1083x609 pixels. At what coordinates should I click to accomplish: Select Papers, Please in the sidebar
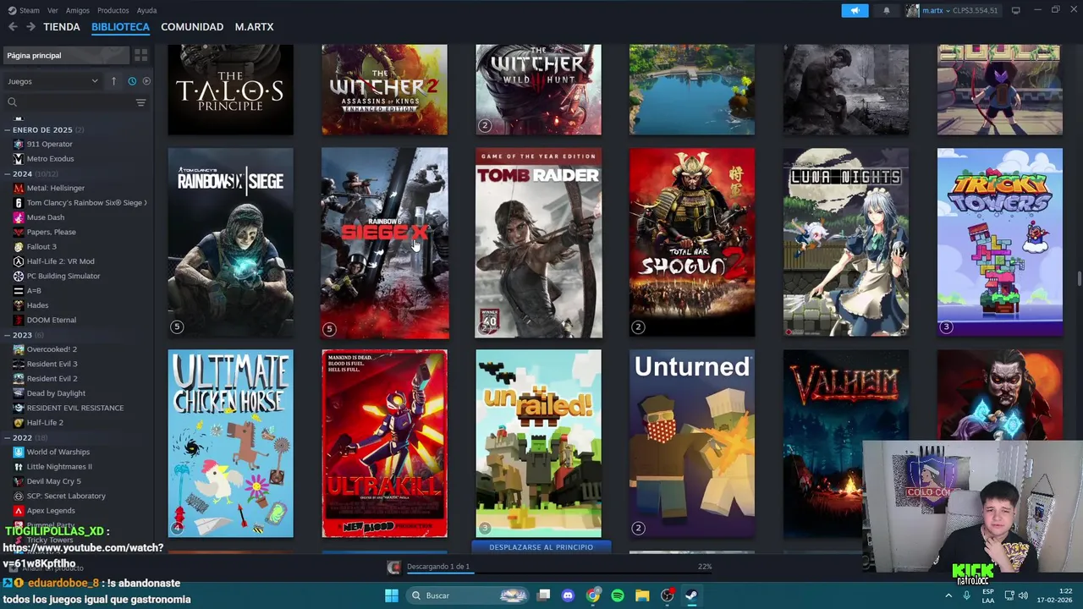point(51,232)
